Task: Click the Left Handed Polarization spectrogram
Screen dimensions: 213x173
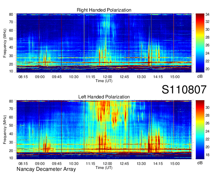Action: point(104,130)
